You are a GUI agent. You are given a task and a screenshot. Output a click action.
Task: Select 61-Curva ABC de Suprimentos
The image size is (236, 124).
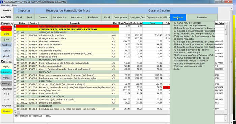click(189, 25)
